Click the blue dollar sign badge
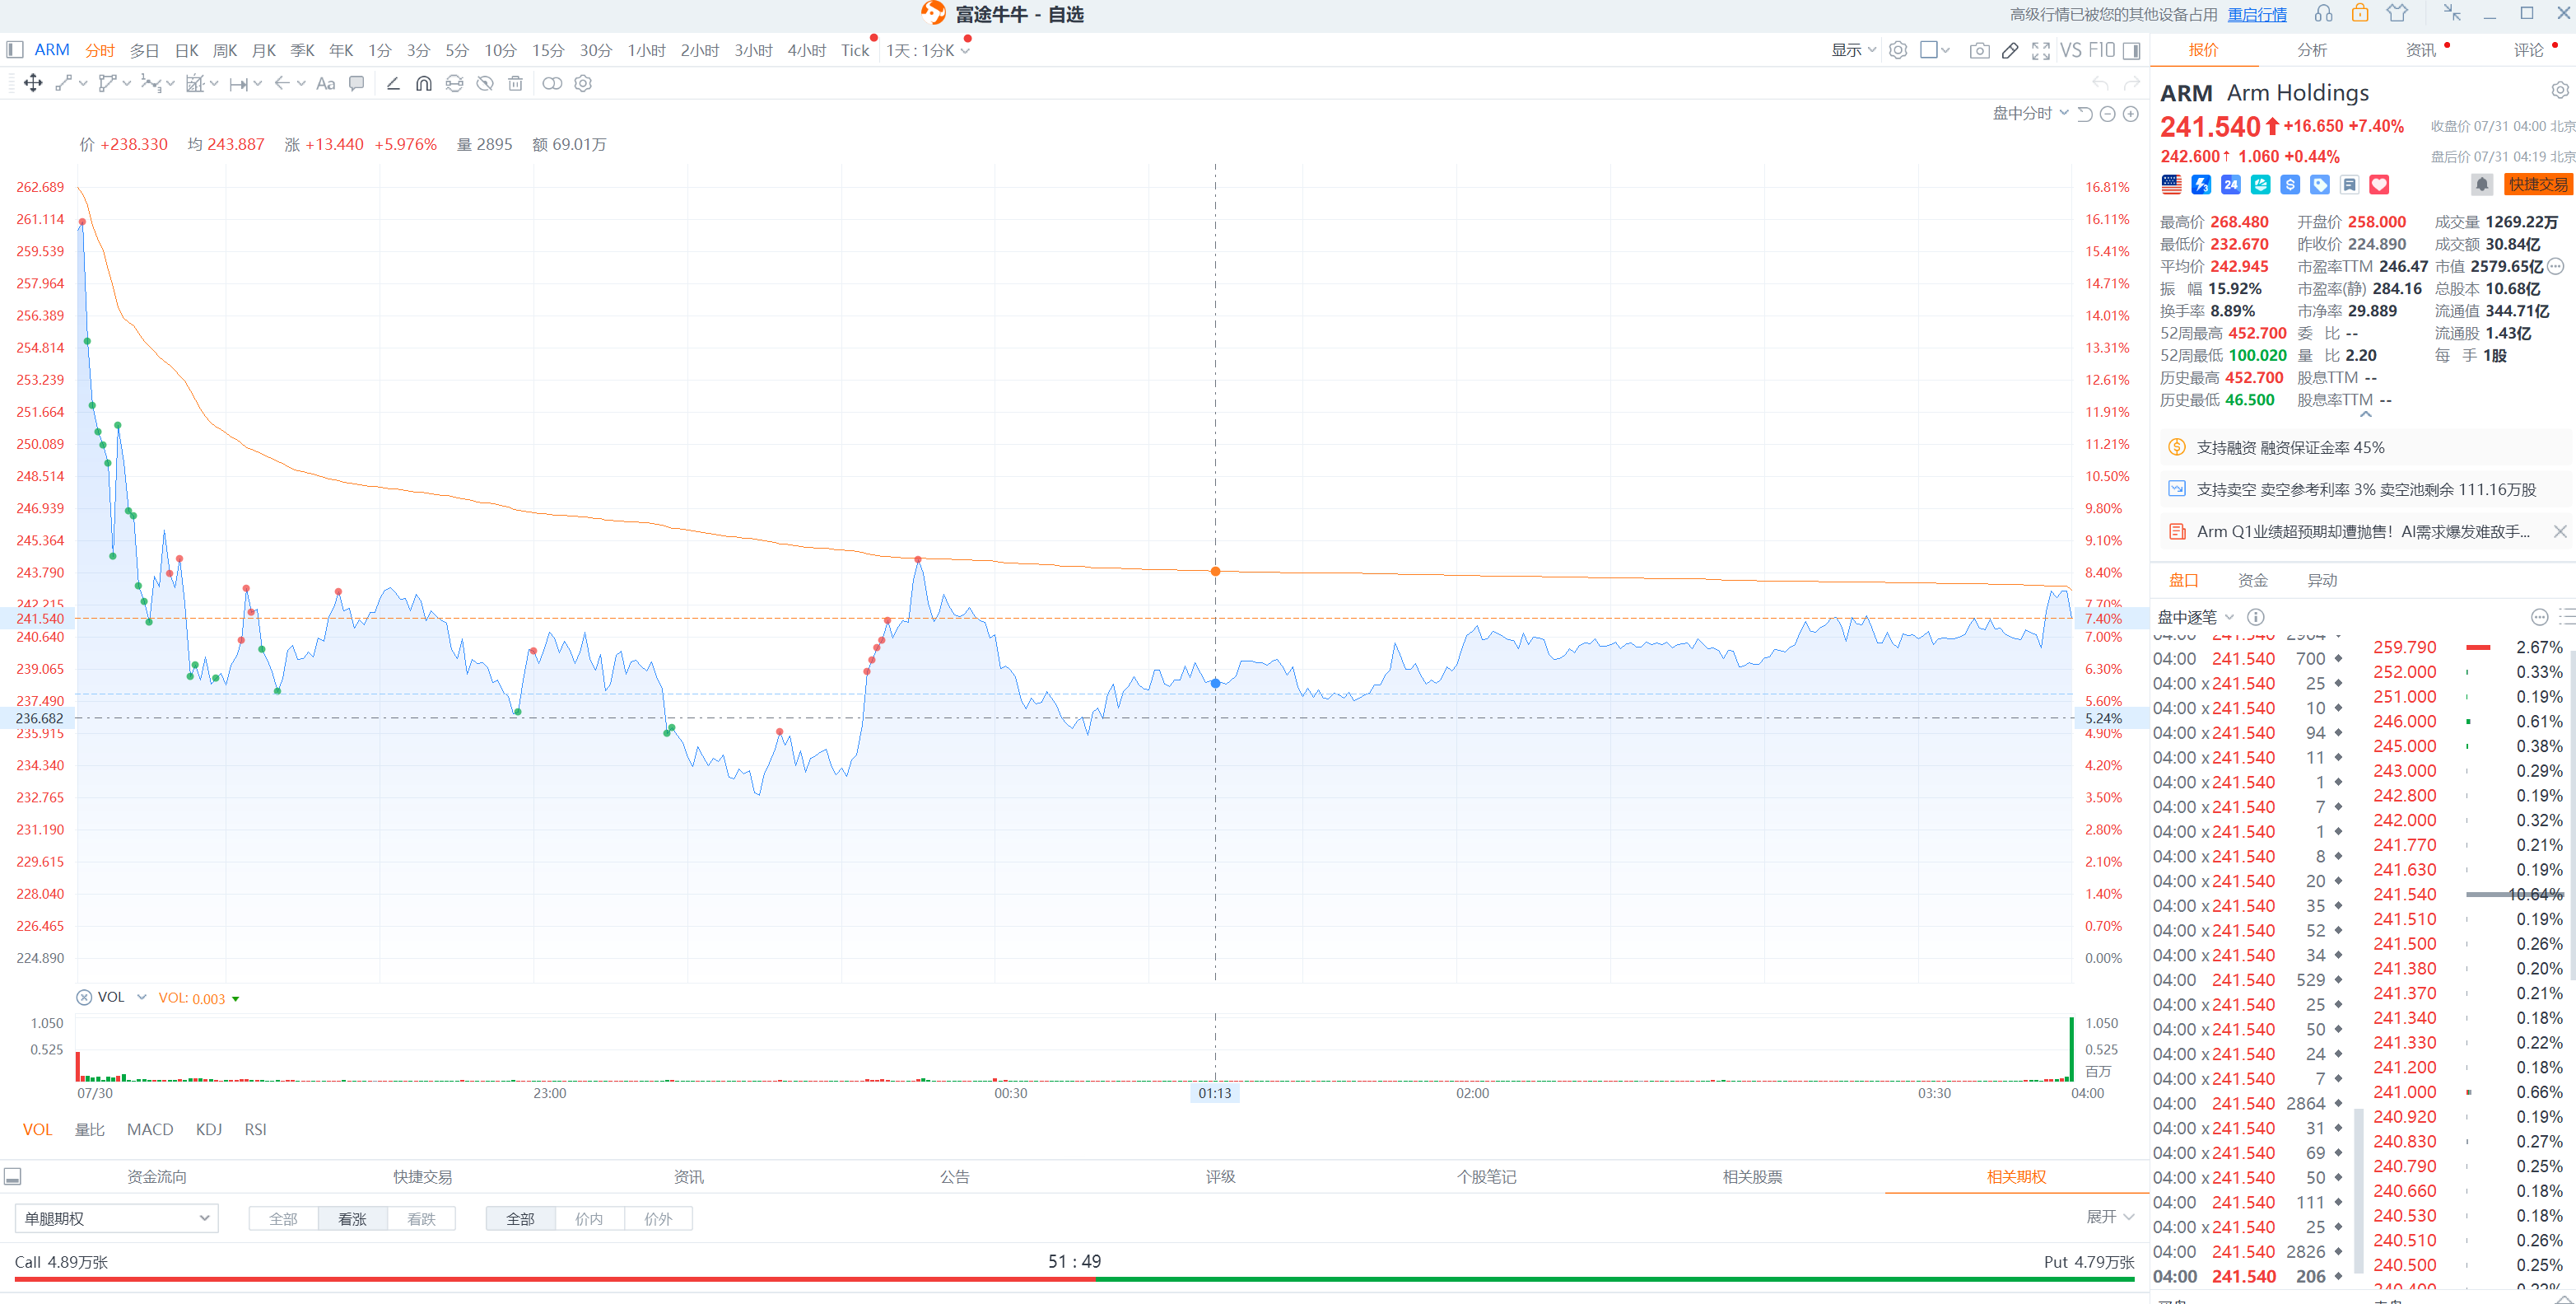This screenshot has width=2576, height=1304. click(x=2290, y=185)
